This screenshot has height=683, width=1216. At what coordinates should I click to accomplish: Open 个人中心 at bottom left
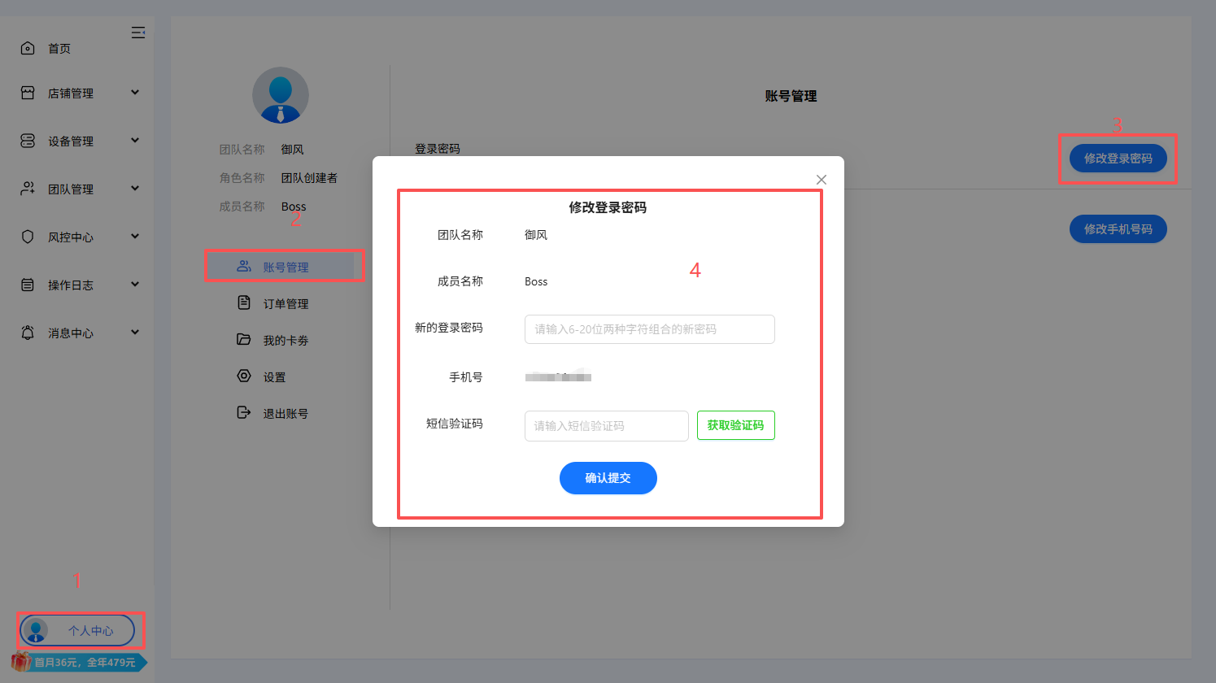[x=79, y=630]
